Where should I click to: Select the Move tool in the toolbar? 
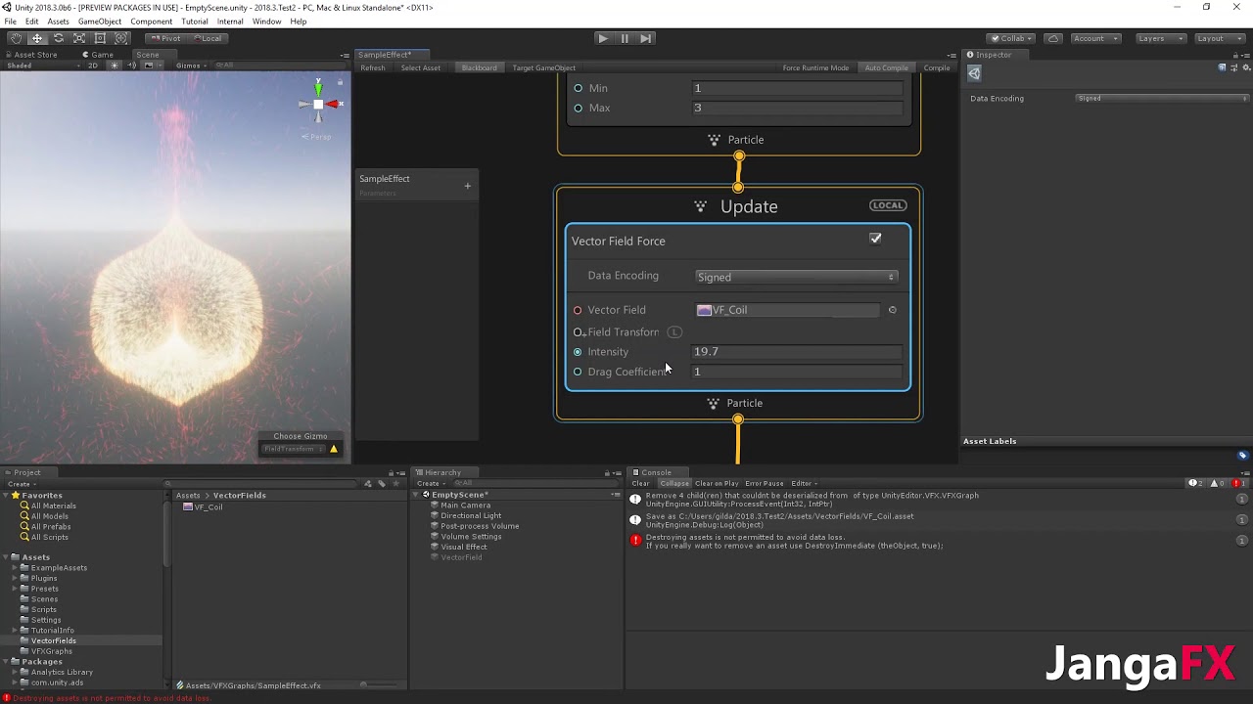(37, 38)
